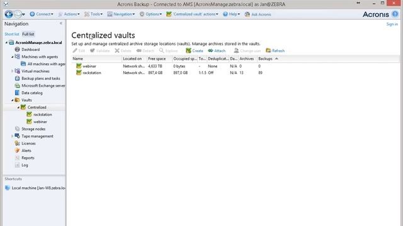
Task: Click Refresh vault list
Action: pos(275,51)
